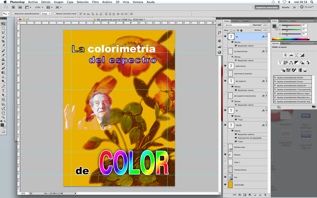
Task: Select the Dodge tool
Action: (3, 81)
